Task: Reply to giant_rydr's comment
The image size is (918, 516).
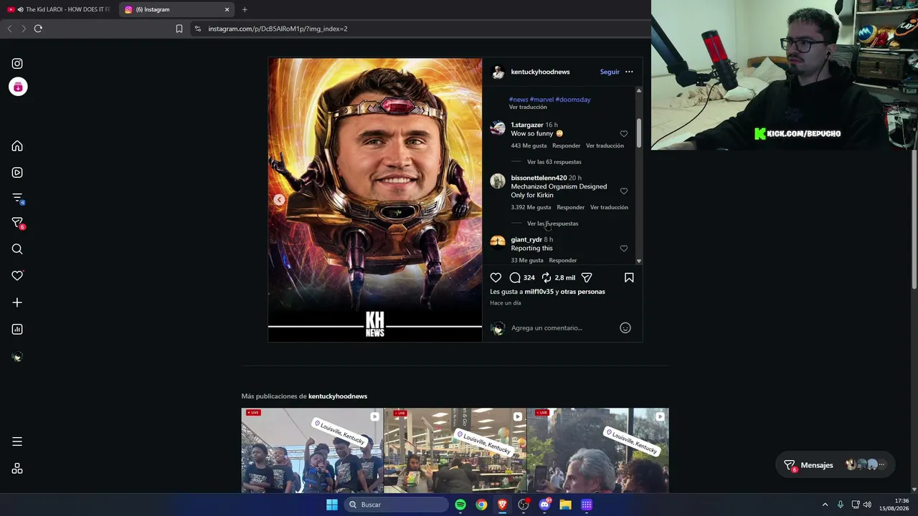Action: (x=563, y=260)
